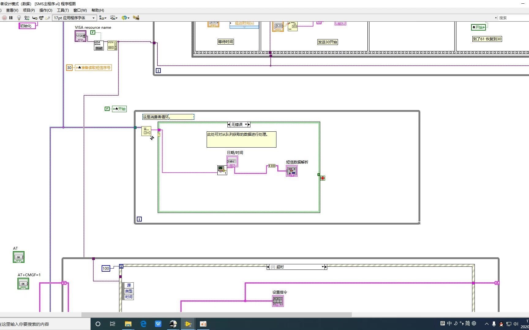Click the Abort Execution stop button

[4, 18]
